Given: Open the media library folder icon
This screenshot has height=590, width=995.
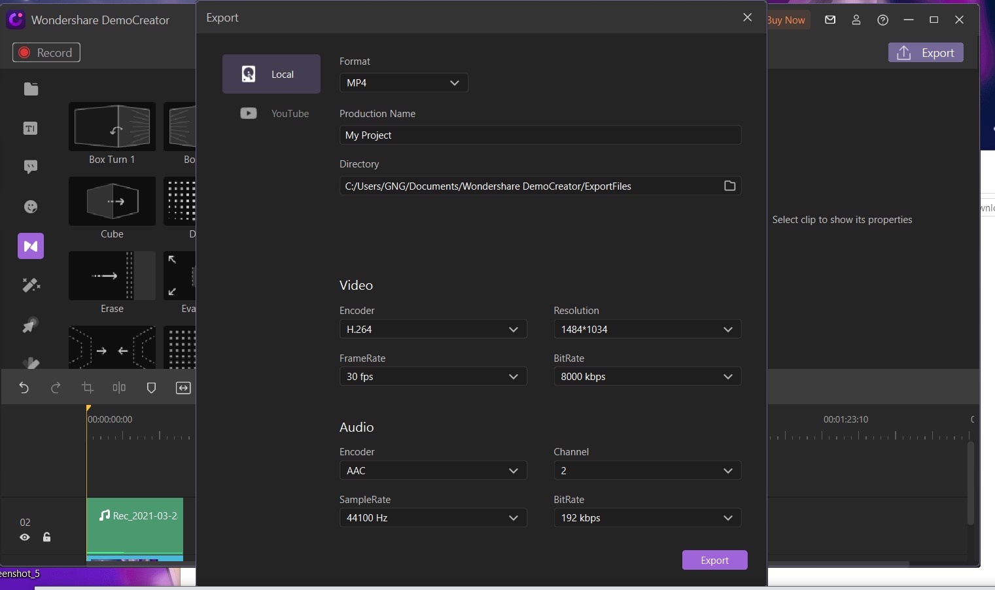Looking at the screenshot, I should [x=31, y=89].
